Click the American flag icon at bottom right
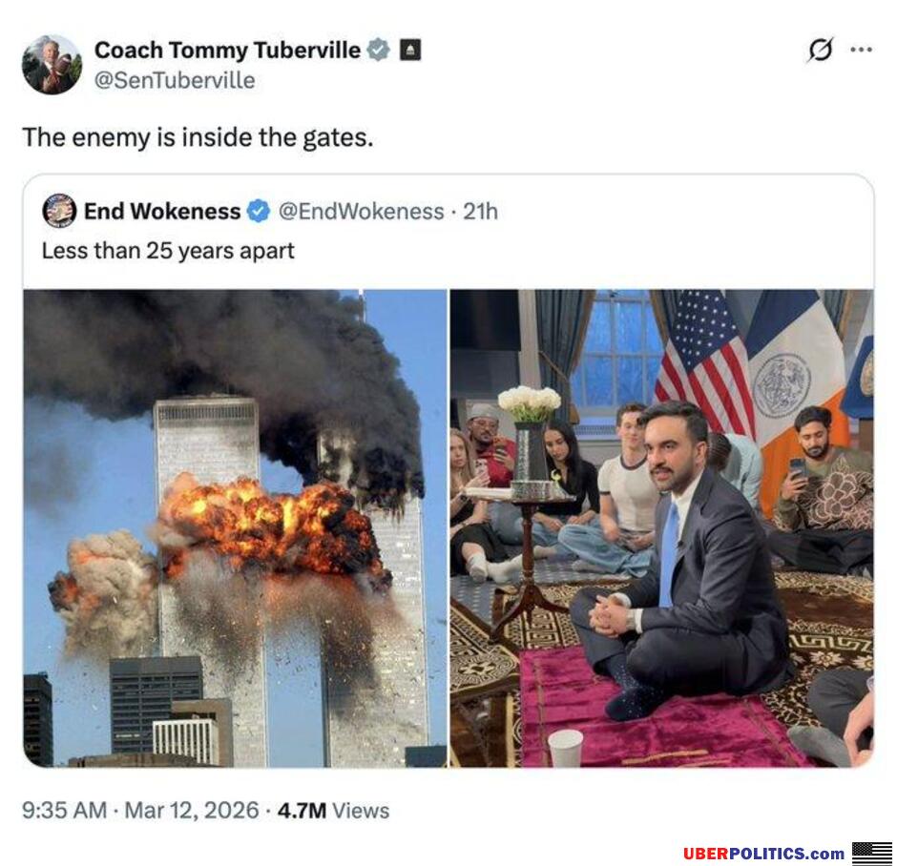The height and width of the screenshot is (866, 897). [x=871, y=853]
